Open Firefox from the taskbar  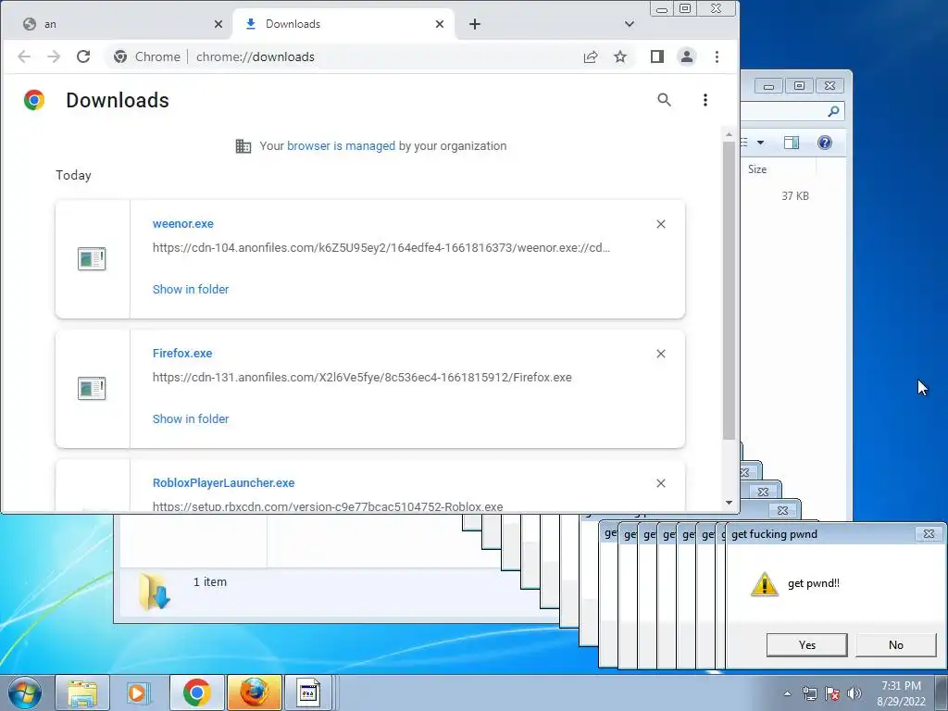pyautogui.click(x=254, y=692)
